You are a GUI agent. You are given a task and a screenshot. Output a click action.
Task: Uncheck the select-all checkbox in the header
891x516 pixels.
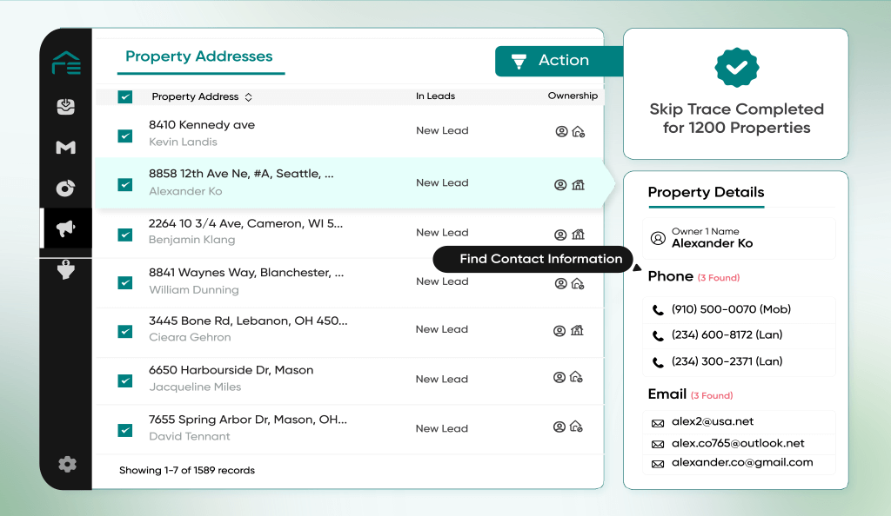[124, 96]
